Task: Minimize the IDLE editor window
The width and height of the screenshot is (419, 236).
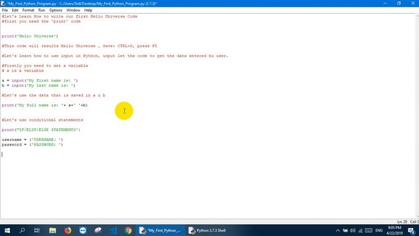Action: point(385,3)
